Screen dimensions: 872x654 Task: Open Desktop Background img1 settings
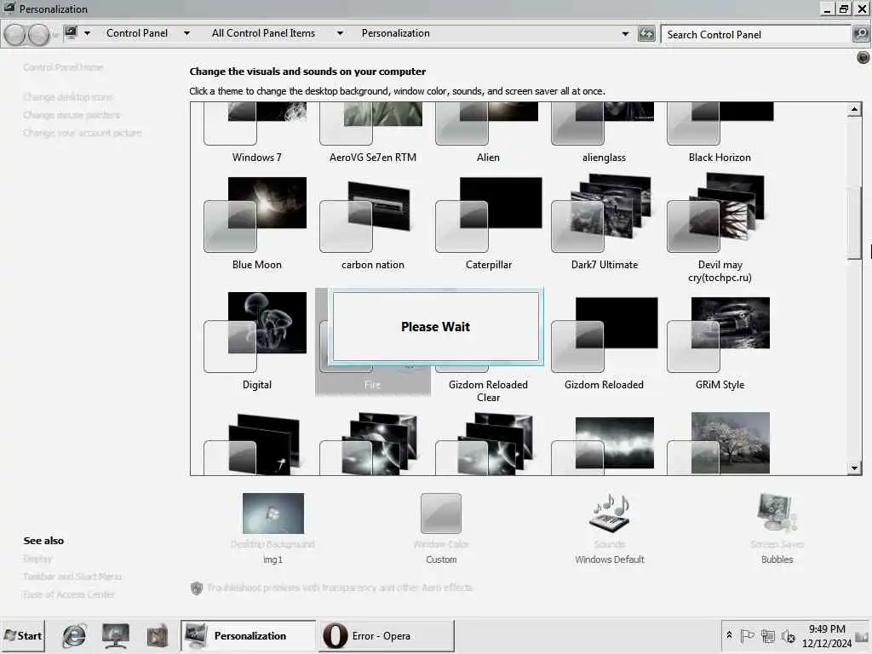point(273,529)
